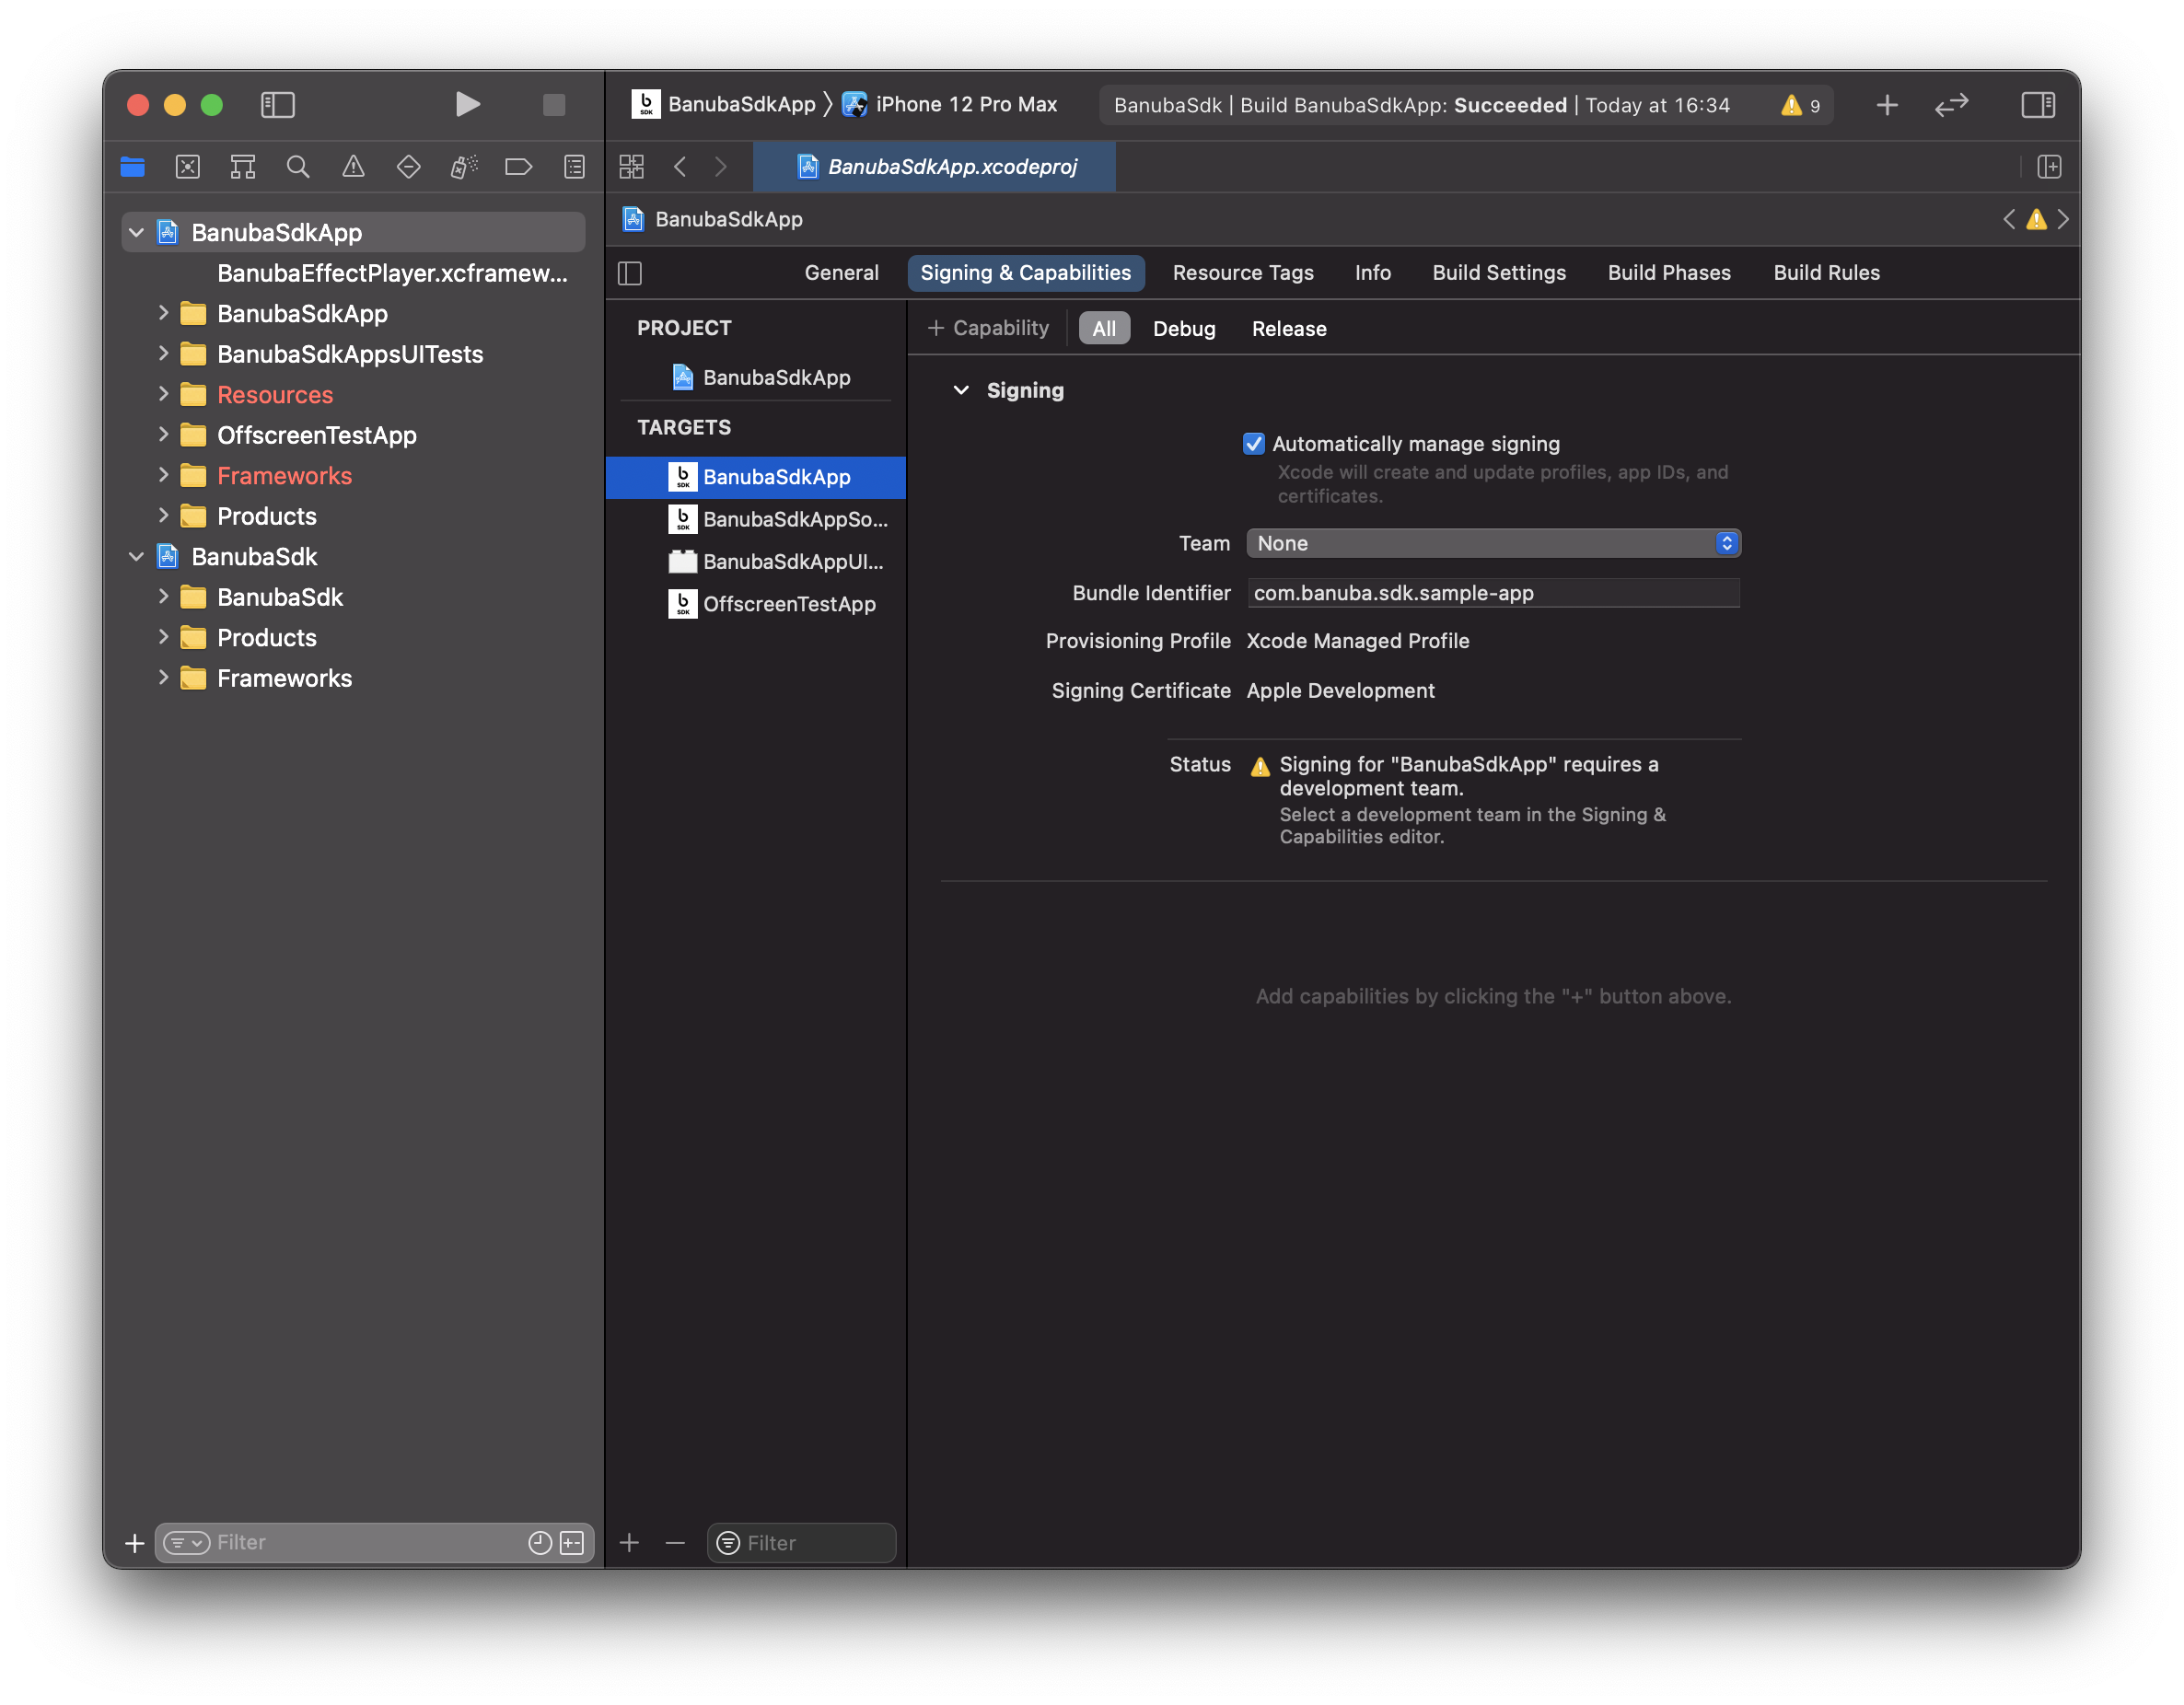This screenshot has width=2184, height=1705.
Task: Open the Debug navigator
Action: tap(463, 166)
